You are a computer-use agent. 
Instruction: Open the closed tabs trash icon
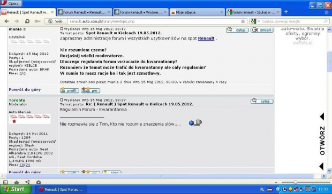coord(327,12)
